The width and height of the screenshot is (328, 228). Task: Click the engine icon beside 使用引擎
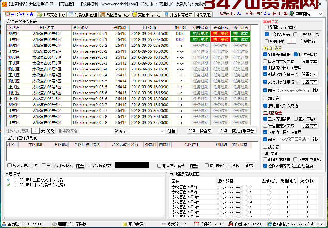[291, 14]
